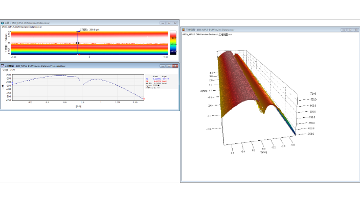Minimize the V-line profile window
The height and width of the screenshot is (202, 360).
[163, 66]
